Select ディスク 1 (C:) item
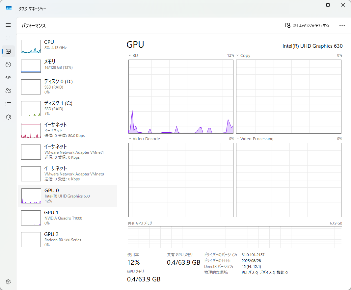Image resolution: width=351 pixels, height=290 pixels. (67, 108)
